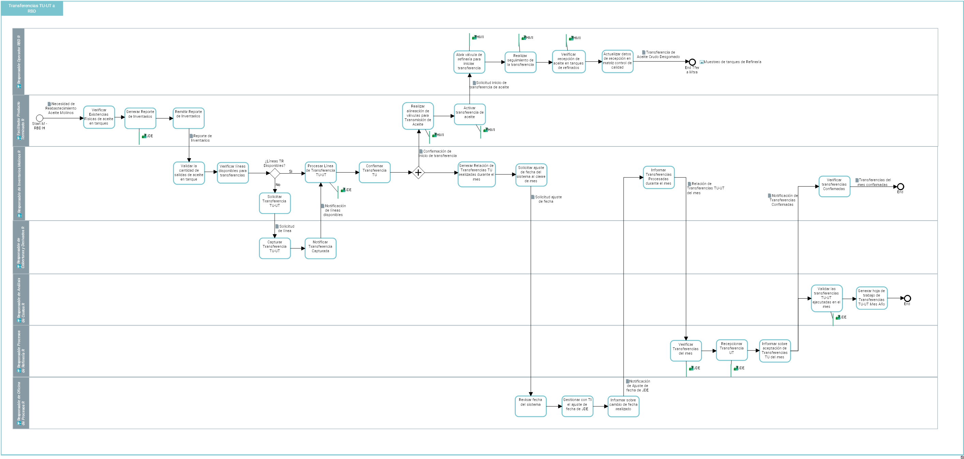Select the Revisar fecha del sistema task

(531, 406)
